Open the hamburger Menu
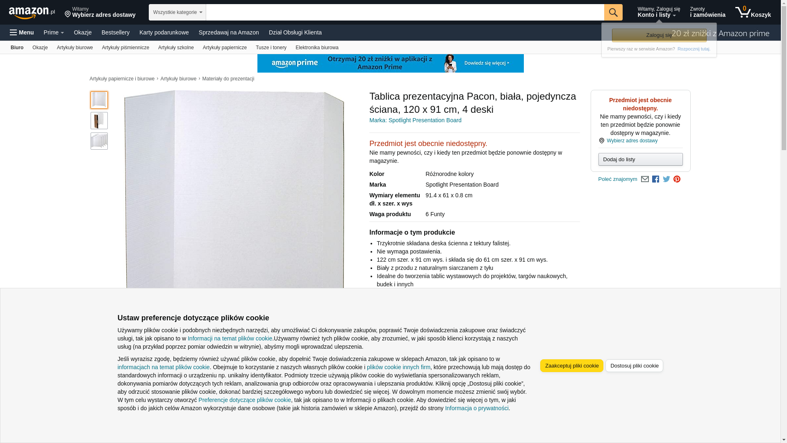Viewport: 787px width, 443px height. pos(22,32)
